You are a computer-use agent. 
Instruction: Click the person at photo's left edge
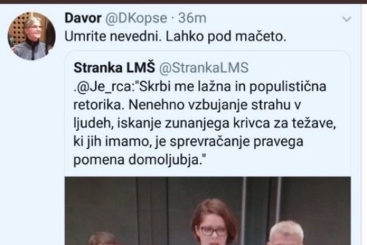tap(103, 239)
